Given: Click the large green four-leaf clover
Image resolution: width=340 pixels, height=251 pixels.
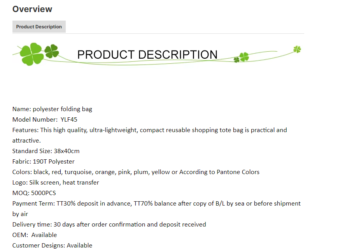Looking at the screenshot, I should point(32,54).
